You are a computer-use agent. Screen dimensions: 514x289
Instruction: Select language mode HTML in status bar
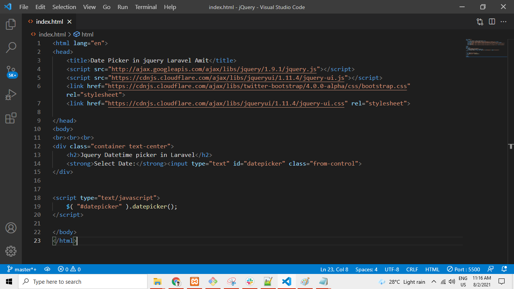click(x=432, y=269)
